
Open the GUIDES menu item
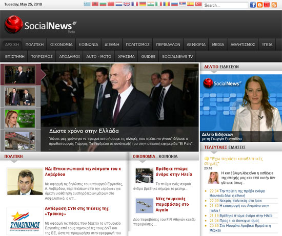coord(148,57)
